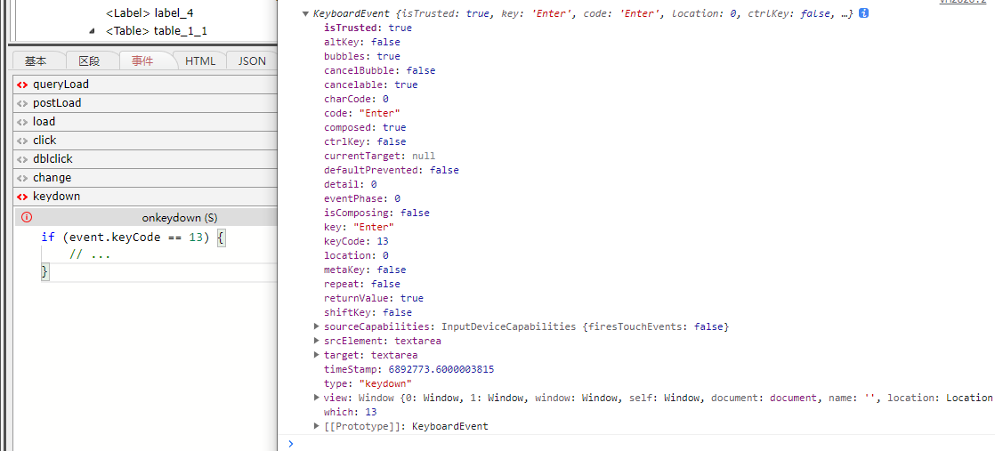Click the ctrlKey: false property

coord(365,141)
